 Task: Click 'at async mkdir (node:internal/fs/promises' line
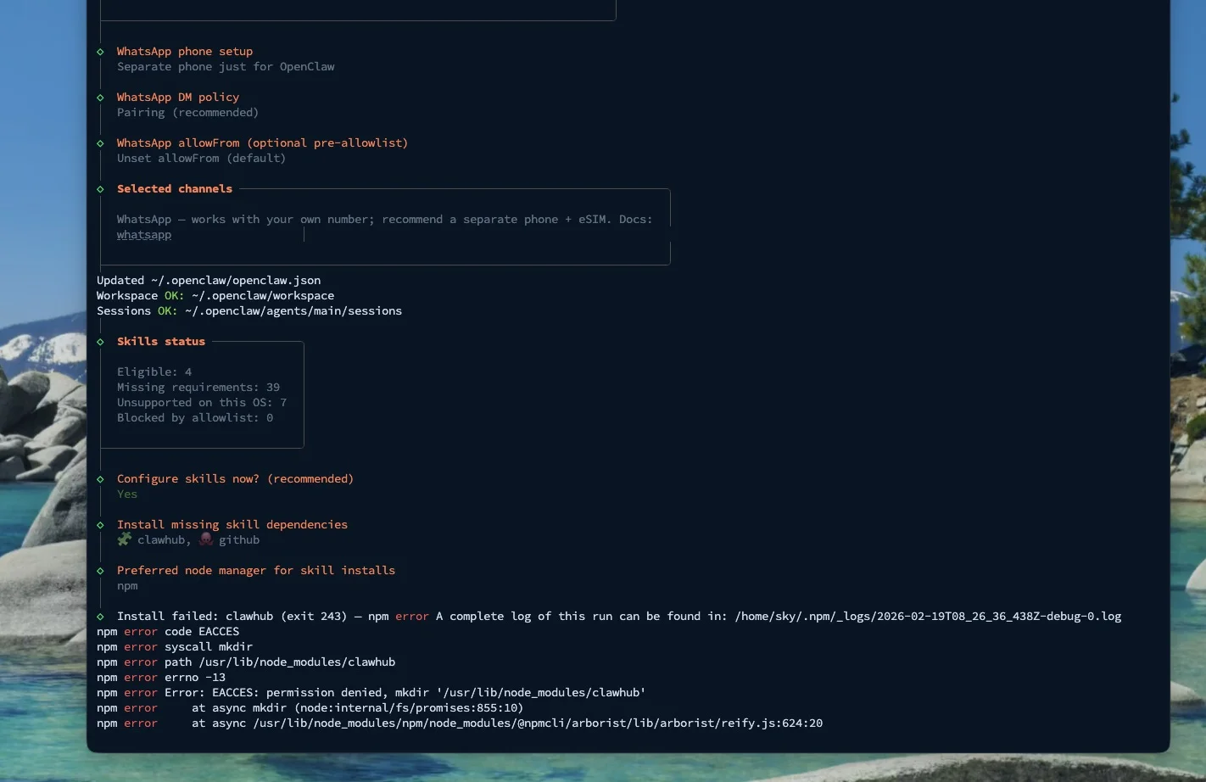310,708
